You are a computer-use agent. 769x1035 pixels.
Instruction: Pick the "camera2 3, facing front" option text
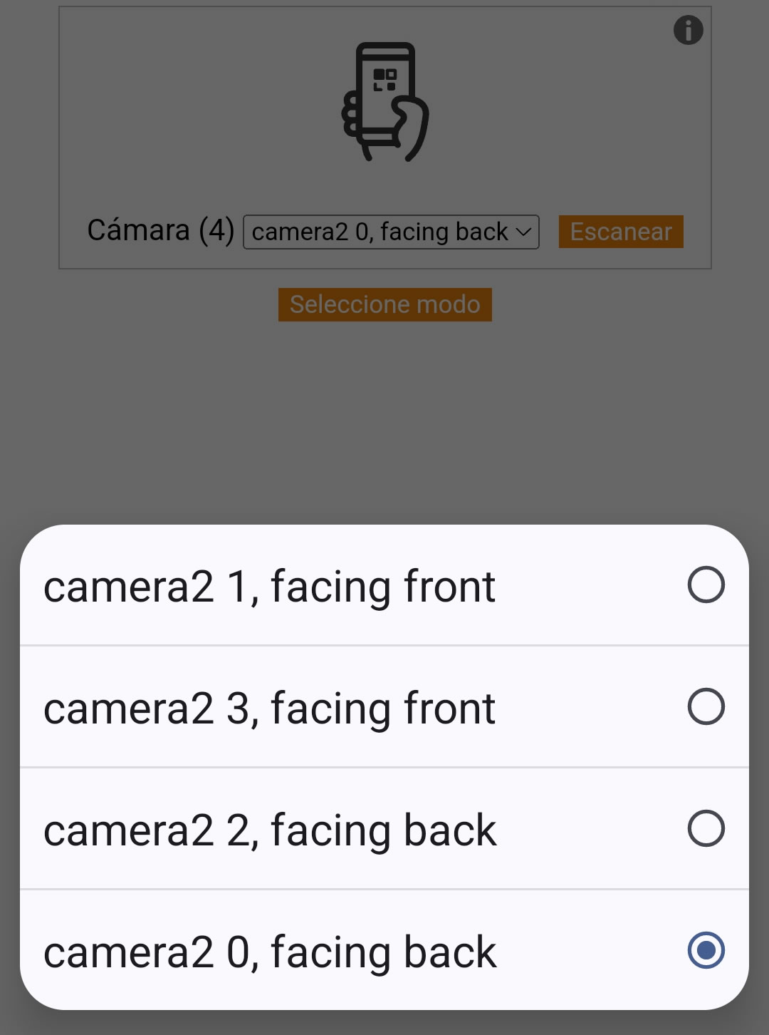(269, 709)
